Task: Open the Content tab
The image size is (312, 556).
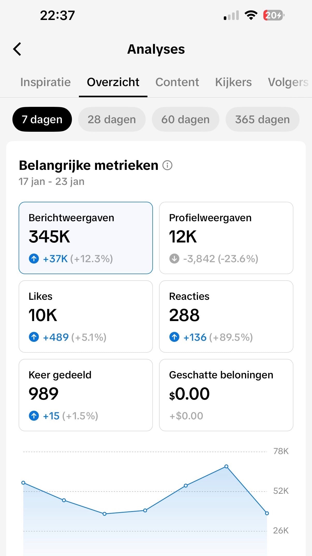Action: [177, 82]
